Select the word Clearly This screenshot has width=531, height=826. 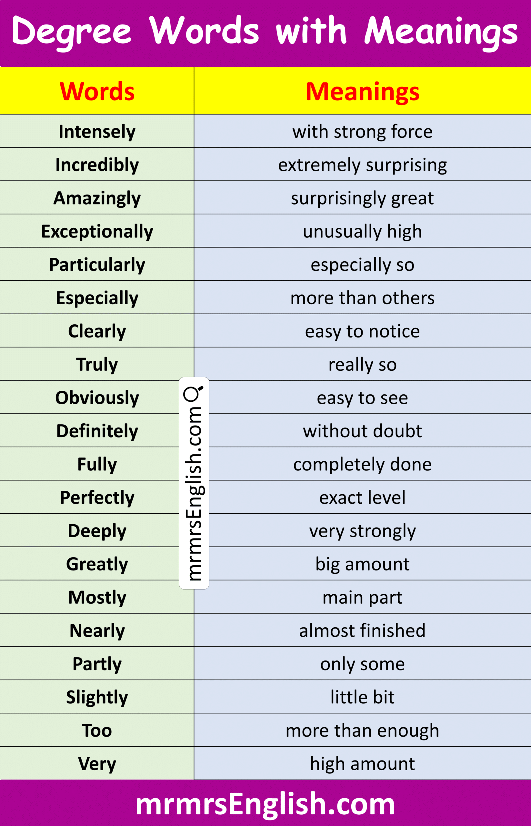point(97,331)
